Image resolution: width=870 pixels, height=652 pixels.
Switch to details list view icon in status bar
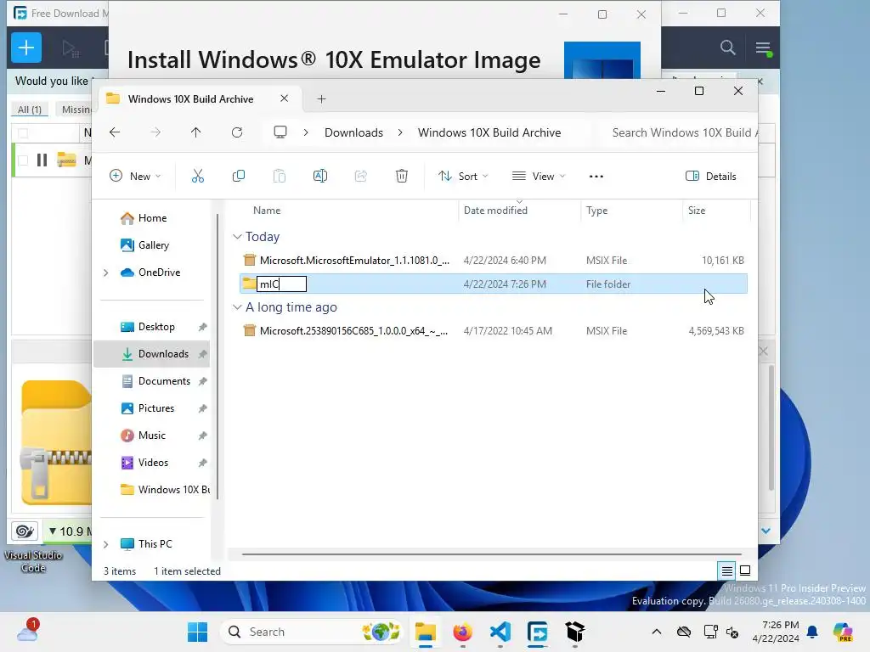(727, 570)
